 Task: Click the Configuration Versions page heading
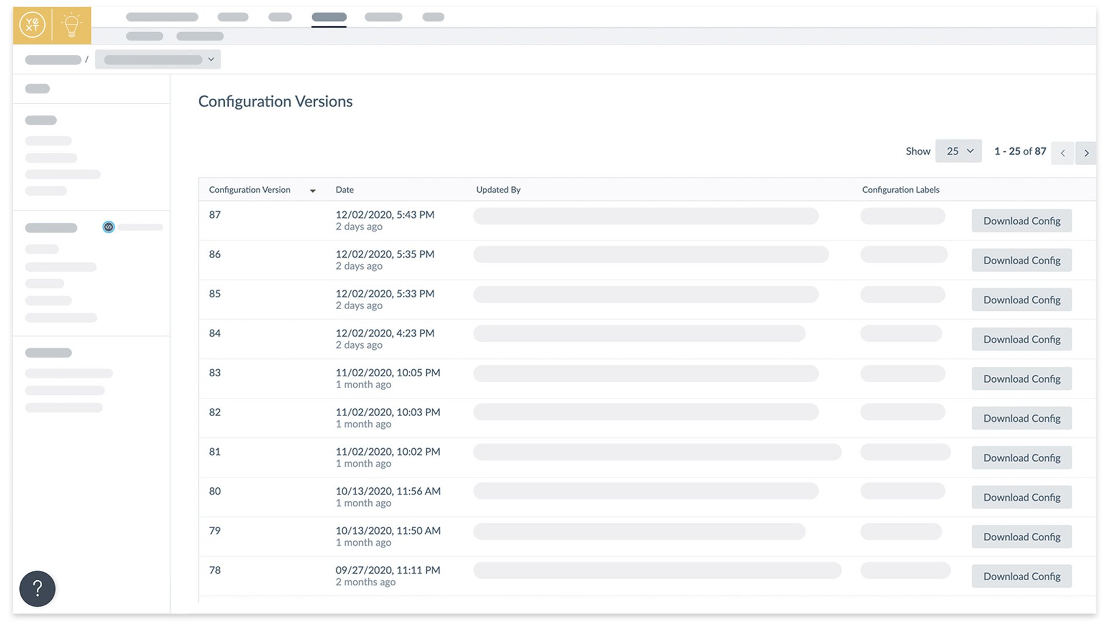click(275, 102)
